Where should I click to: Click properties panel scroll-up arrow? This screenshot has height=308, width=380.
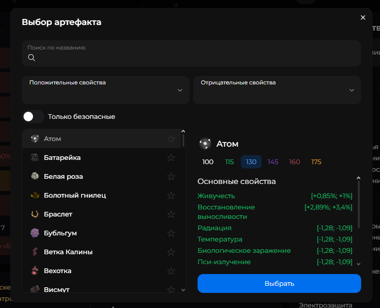coord(359,178)
